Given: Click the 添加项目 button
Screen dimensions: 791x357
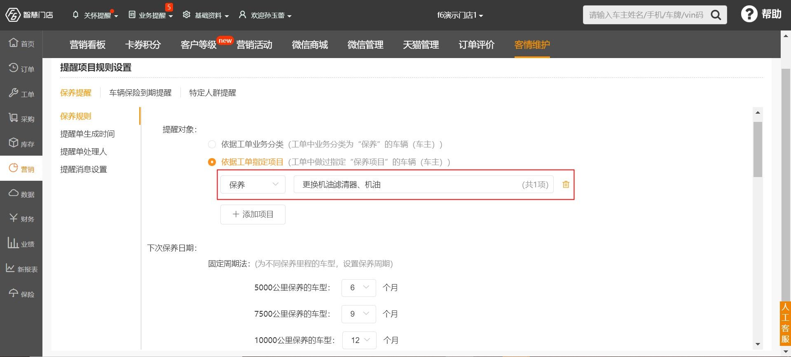Looking at the screenshot, I should (253, 214).
